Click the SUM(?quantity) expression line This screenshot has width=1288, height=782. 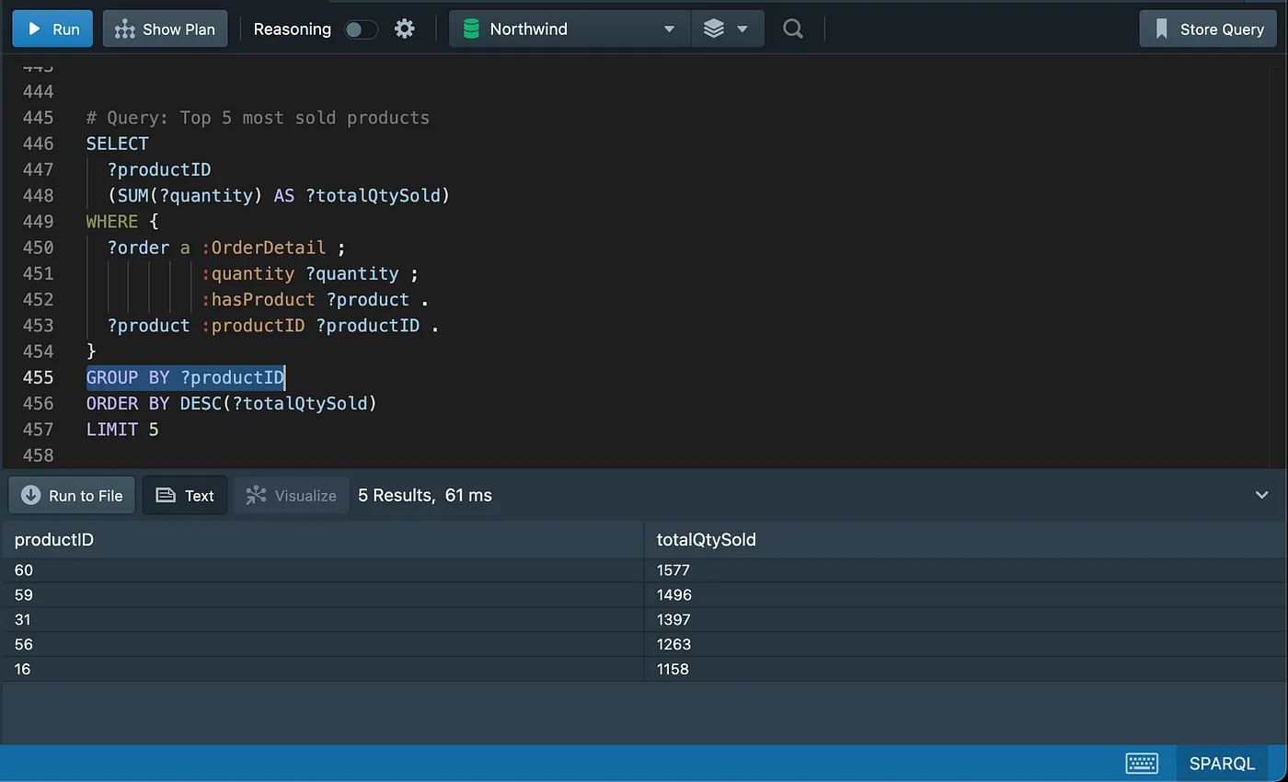279,196
